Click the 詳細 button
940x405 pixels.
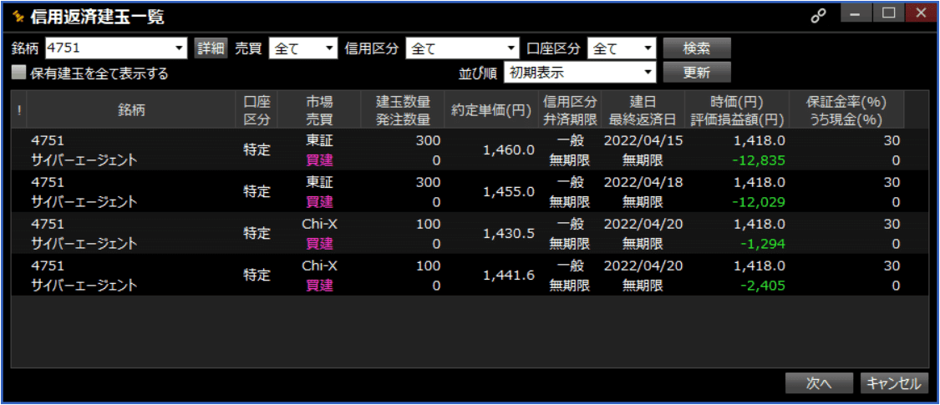(211, 48)
